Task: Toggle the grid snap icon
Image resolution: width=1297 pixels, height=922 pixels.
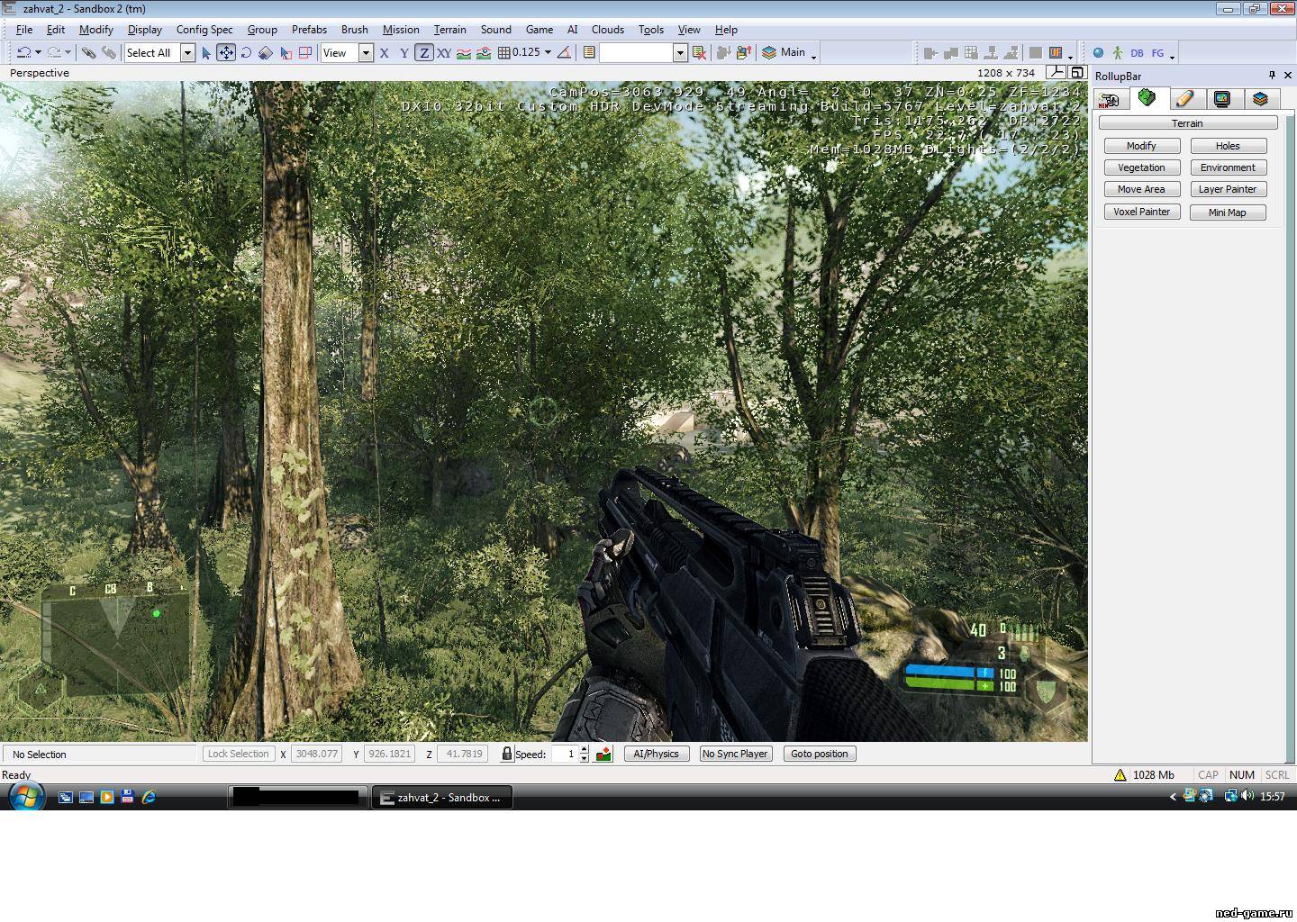Action: (x=504, y=53)
